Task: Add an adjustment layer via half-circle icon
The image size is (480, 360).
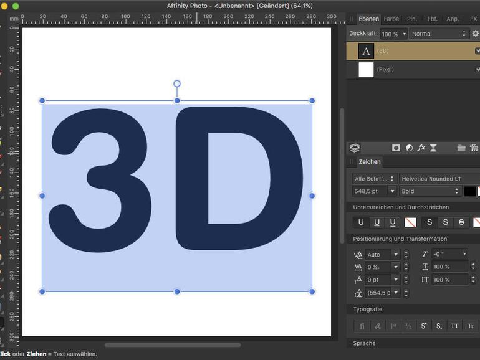Action: 409,148
